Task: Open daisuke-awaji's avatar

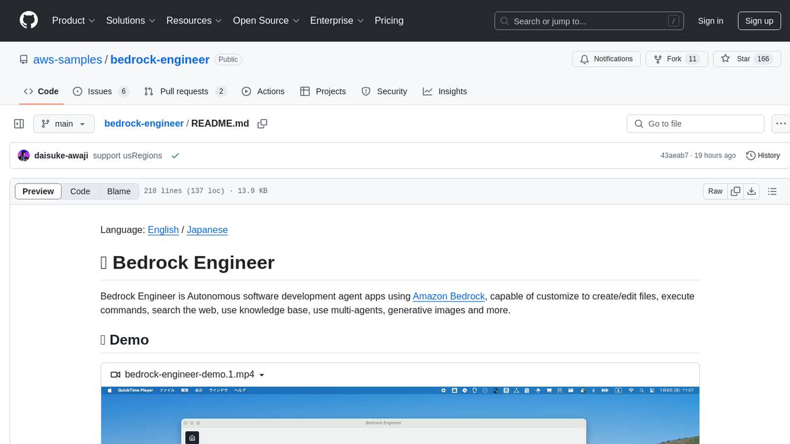Action: point(24,155)
